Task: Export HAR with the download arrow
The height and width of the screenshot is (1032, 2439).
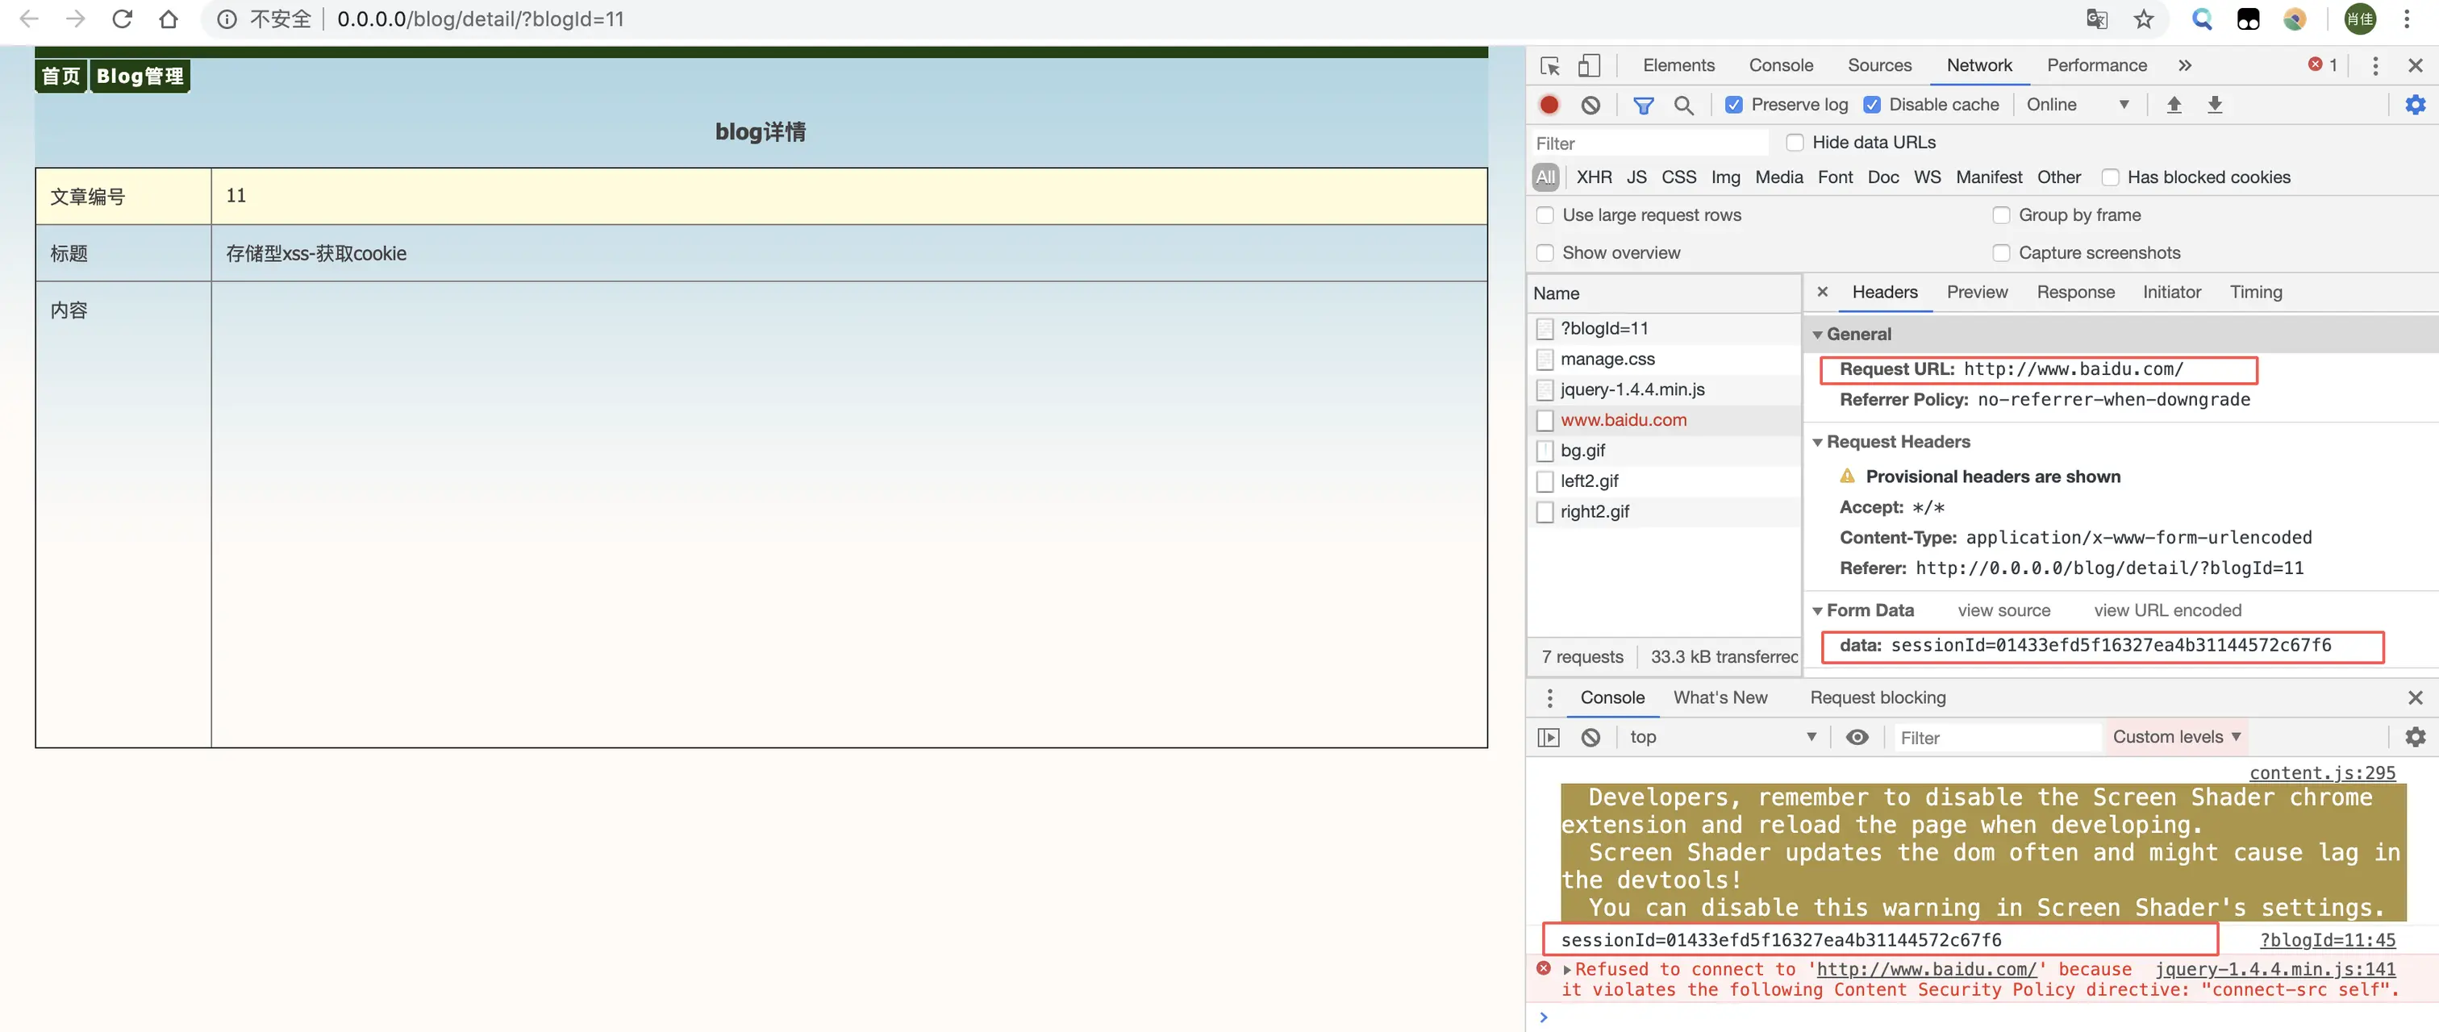Action: [x=2215, y=105]
